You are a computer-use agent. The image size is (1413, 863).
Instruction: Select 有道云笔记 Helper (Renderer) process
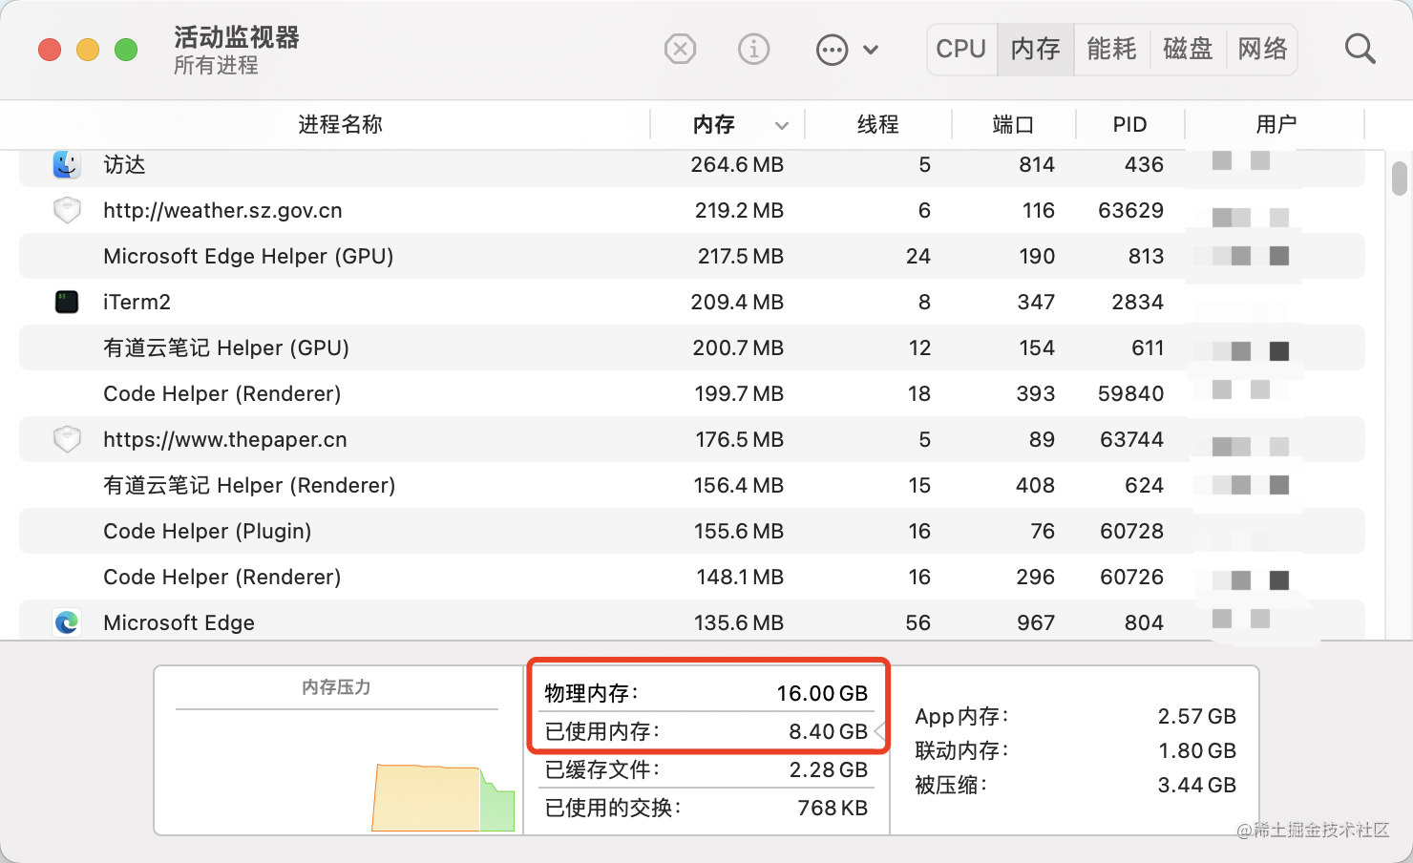pos(249,485)
